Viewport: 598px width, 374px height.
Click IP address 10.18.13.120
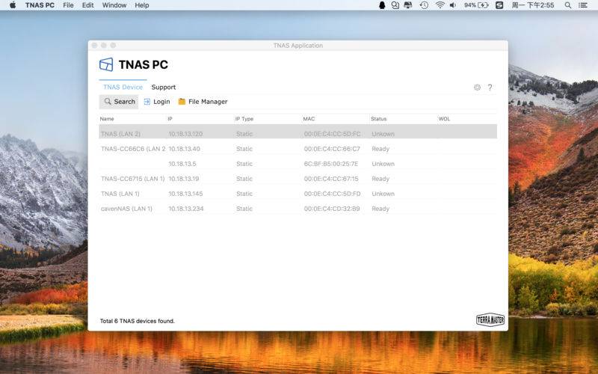185,134
